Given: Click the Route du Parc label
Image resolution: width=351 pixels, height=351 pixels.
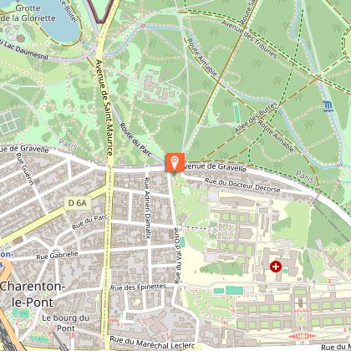Looking at the screenshot, I should click(136, 140).
